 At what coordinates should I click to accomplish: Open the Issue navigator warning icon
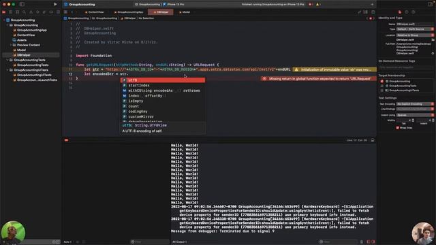pos(31,12)
